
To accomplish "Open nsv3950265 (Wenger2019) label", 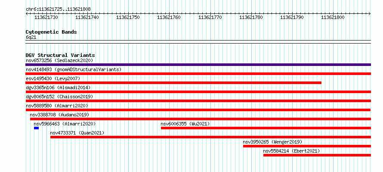I will (272, 142).
